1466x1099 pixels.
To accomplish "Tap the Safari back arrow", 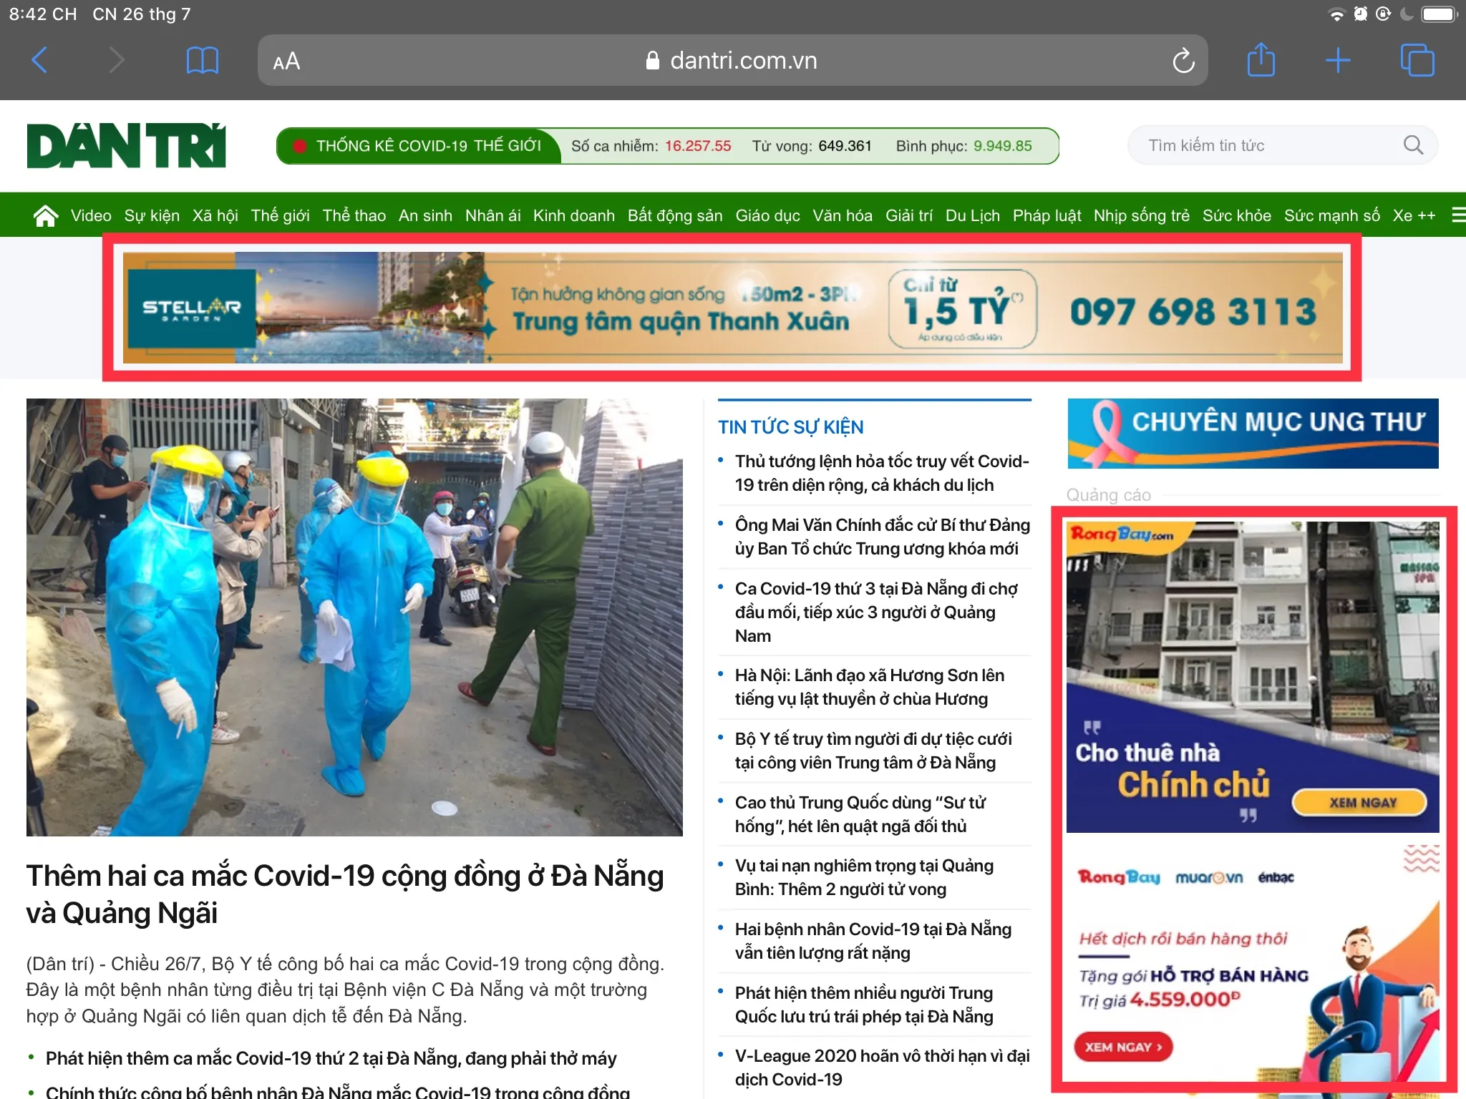I will (x=40, y=60).
